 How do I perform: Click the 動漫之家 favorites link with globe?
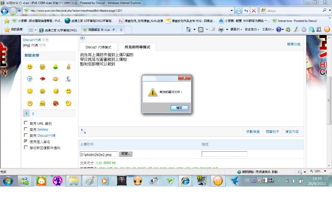[89, 21]
